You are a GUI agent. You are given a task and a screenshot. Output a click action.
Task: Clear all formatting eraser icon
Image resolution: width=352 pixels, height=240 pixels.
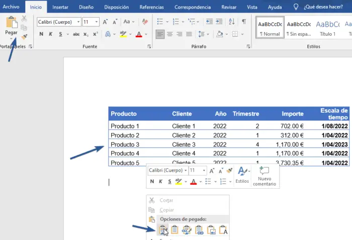pos(145,22)
